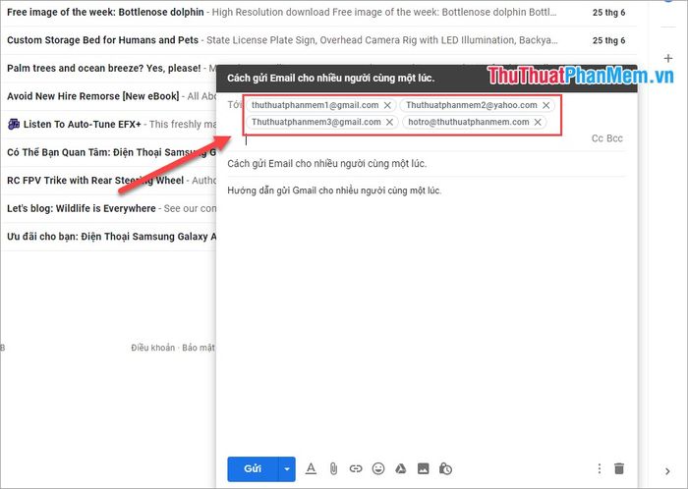Viewport: 688px width, 489px height.
Task: Select thuthuatphanmem1@gmail.com recipient chip
Action: pyautogui.click(x=315, y=105)
